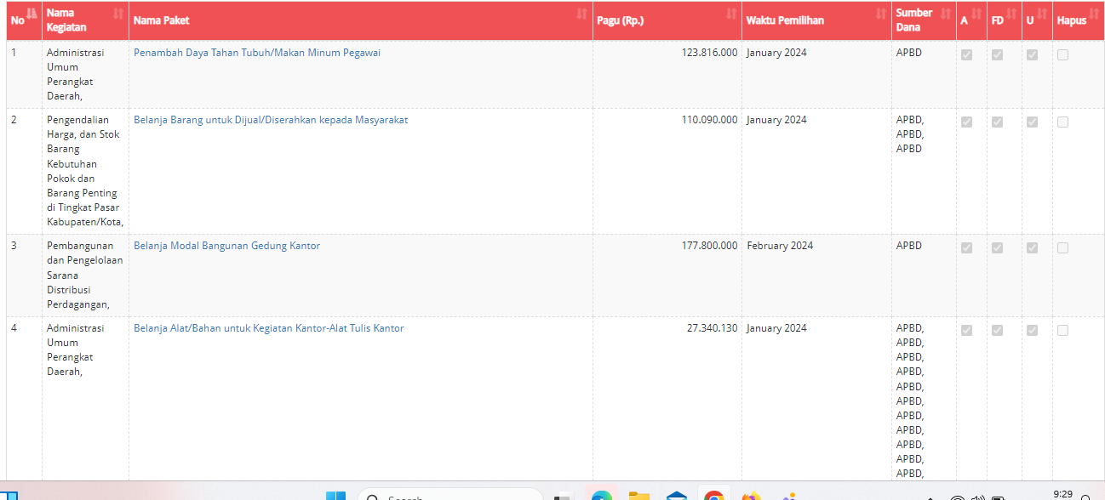Toggle the A checkbox in row 2
This screenshot has width=1105, height=500.
pos(966,122)
